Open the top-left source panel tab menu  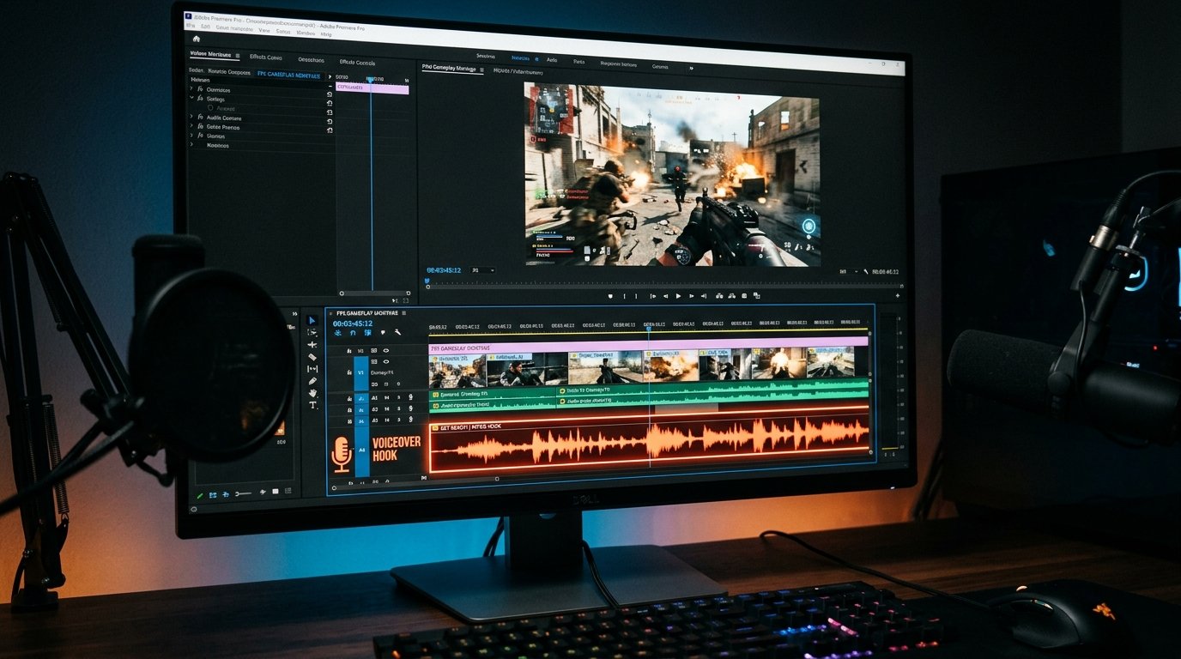coord(238,55)
